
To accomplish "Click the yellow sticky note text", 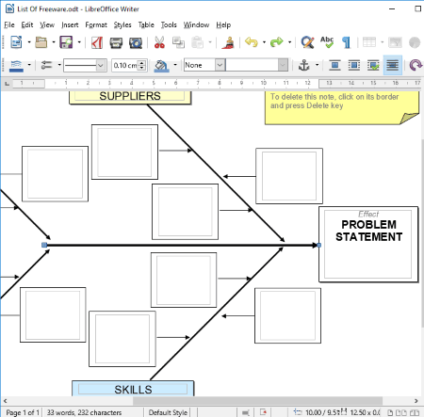I will (x=334, y=101).
